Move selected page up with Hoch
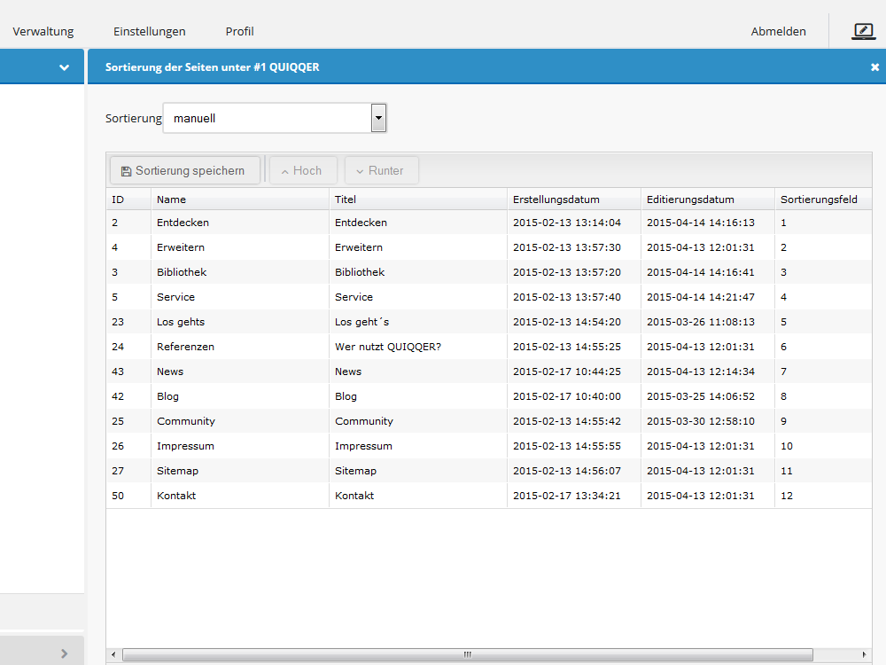 (302, 170)
